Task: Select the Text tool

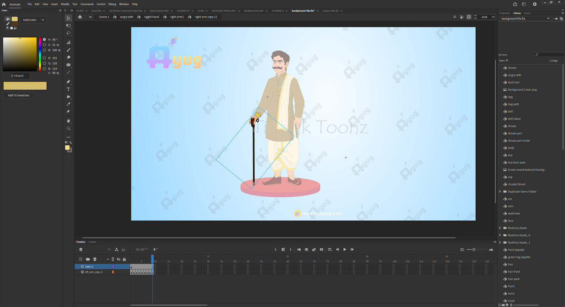Action: coord(69,89)
